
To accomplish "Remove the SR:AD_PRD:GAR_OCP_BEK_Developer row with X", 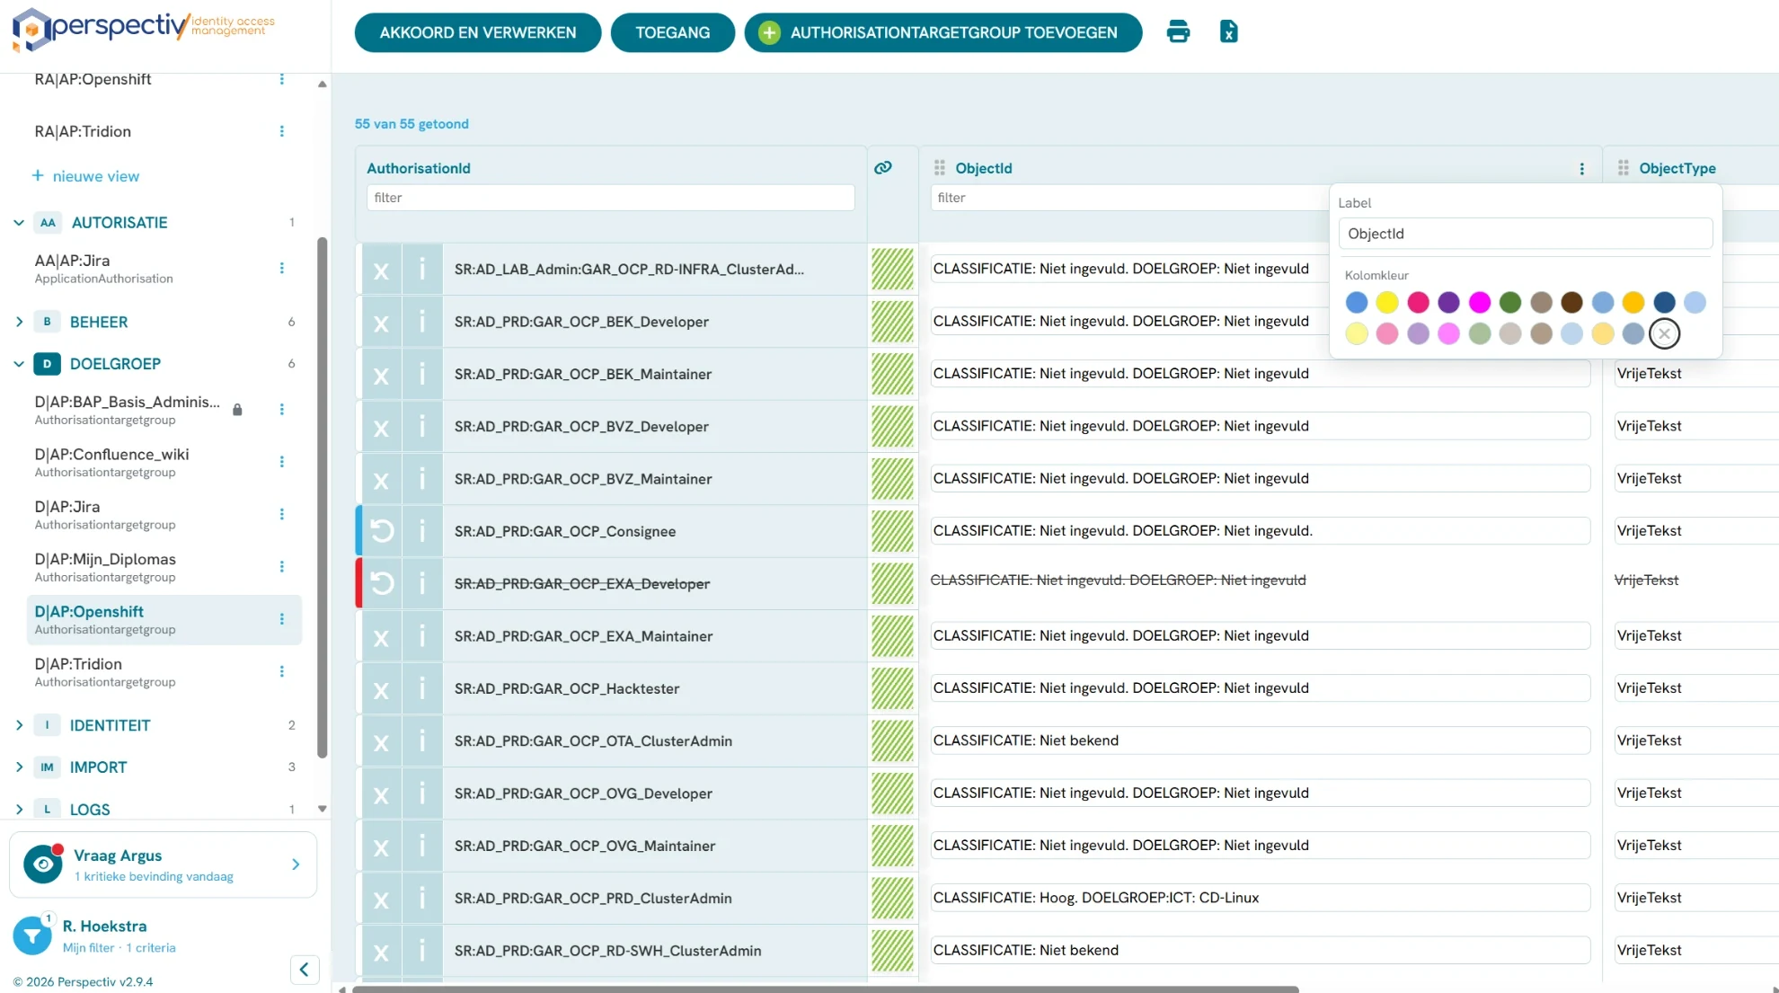I will click(x=381, y=323).
